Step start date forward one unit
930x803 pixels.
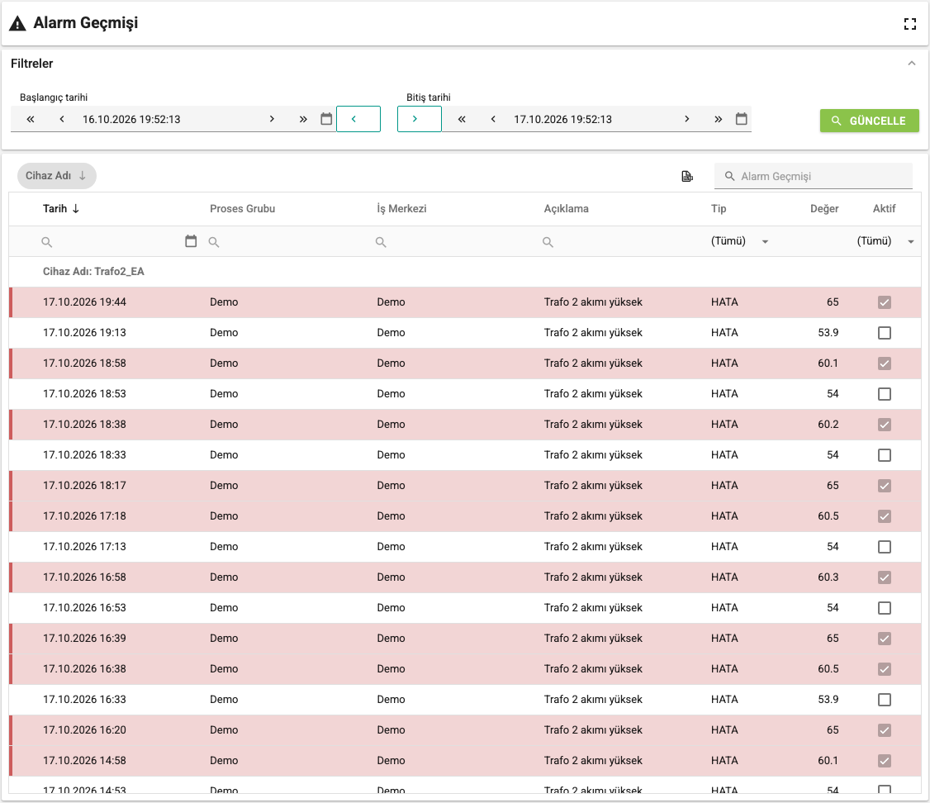coord(272,119)
